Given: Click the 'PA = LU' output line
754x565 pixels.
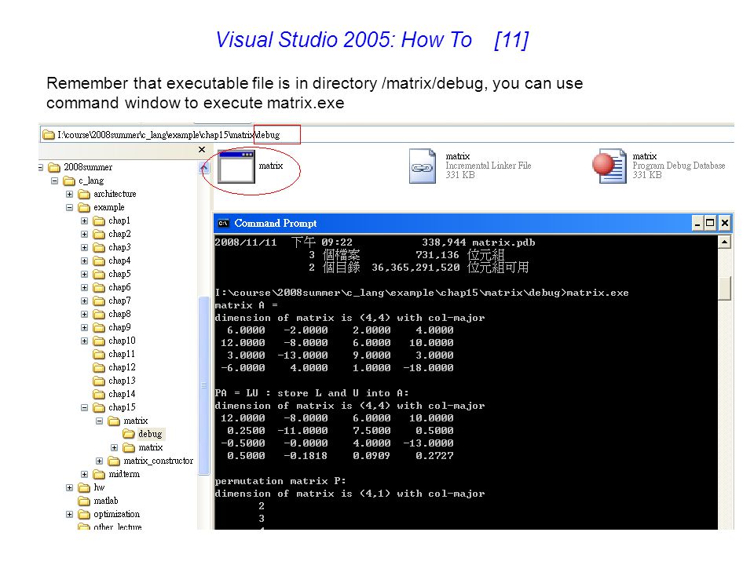Looking at the screenshot, I should (x=312, y=393).
